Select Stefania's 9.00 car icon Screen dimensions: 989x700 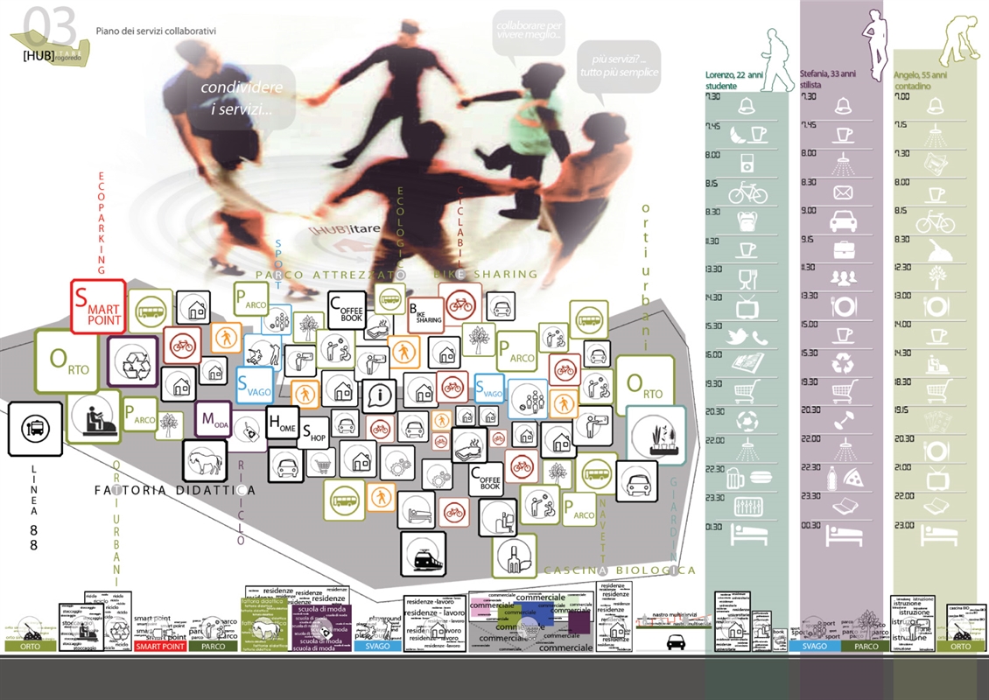click(843, 220)
